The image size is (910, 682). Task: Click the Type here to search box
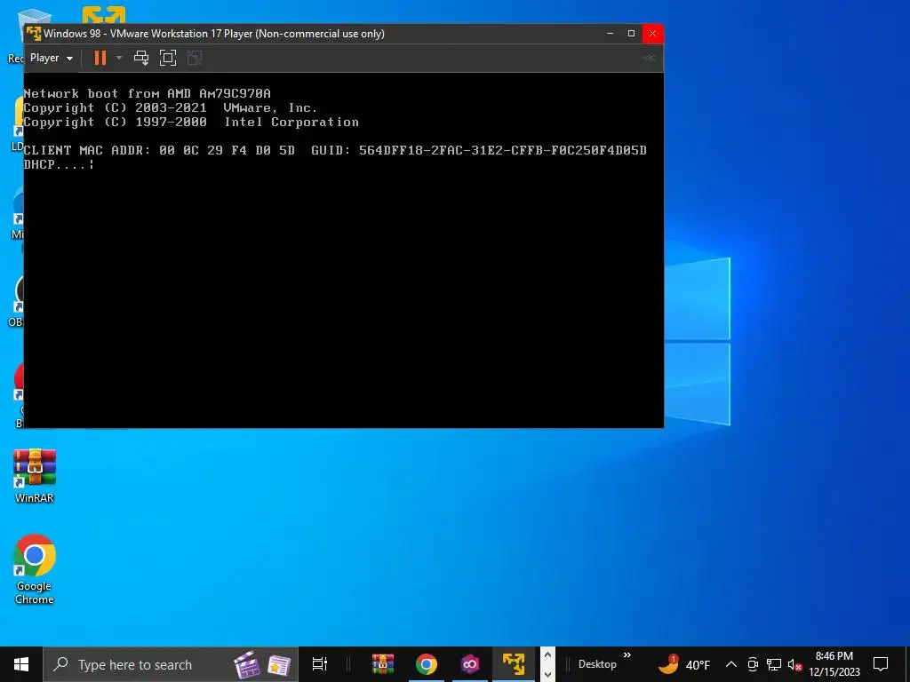tap(171, 664)
